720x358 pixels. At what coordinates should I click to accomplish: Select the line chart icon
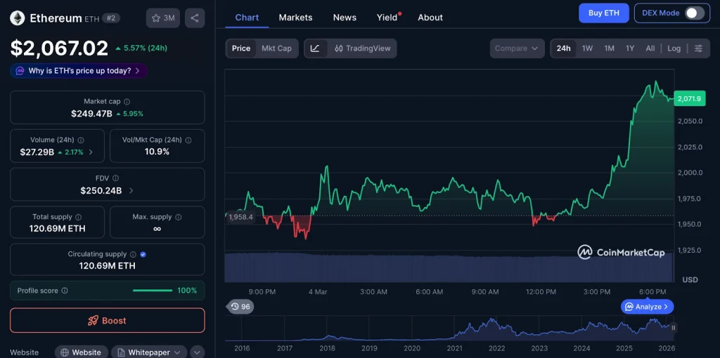315,48
